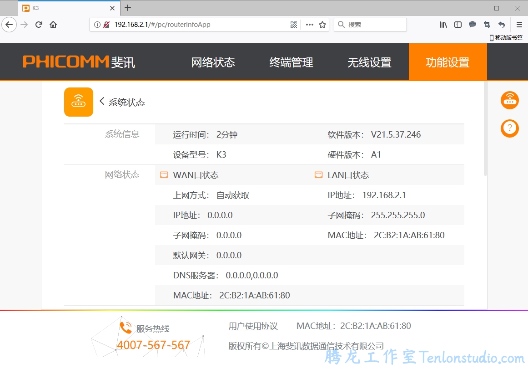
Task: Open a new browser tab
Action: click(x=128, y=8)
